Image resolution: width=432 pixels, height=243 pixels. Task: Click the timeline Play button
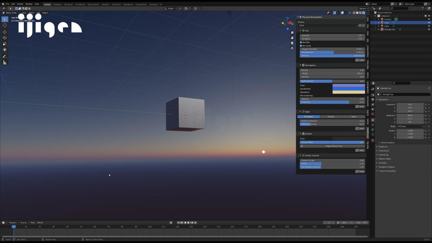[x=188, y=222]
